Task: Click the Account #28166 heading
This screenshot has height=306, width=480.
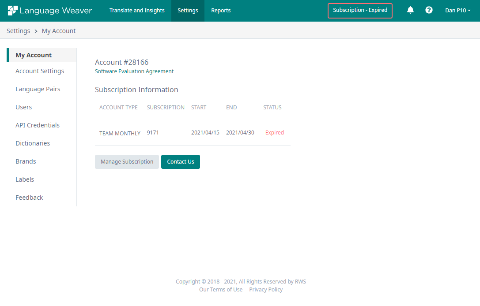Action: (121, 62)
